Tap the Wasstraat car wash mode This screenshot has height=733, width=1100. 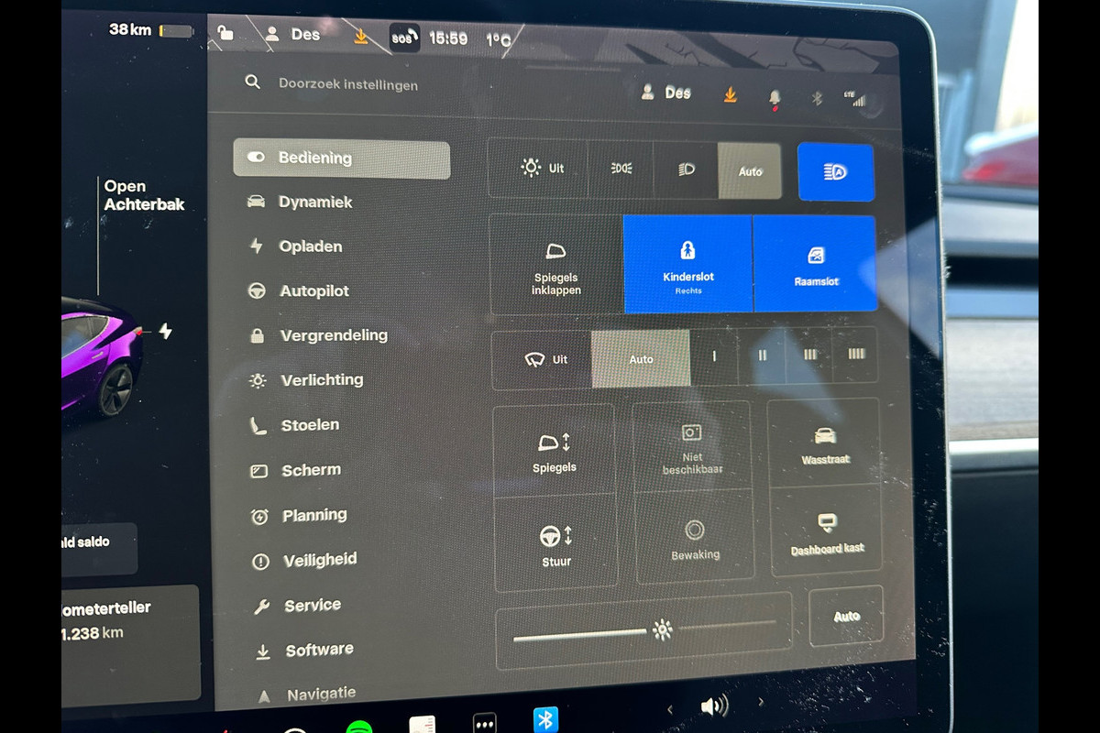(825, 444)
